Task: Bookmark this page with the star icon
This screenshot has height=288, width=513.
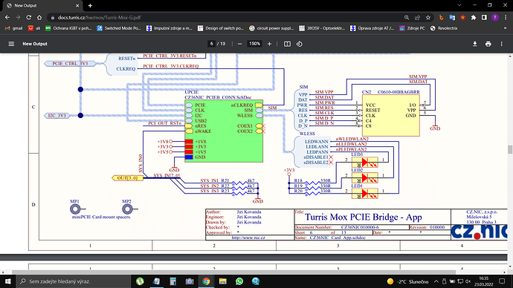Action: 428,18
